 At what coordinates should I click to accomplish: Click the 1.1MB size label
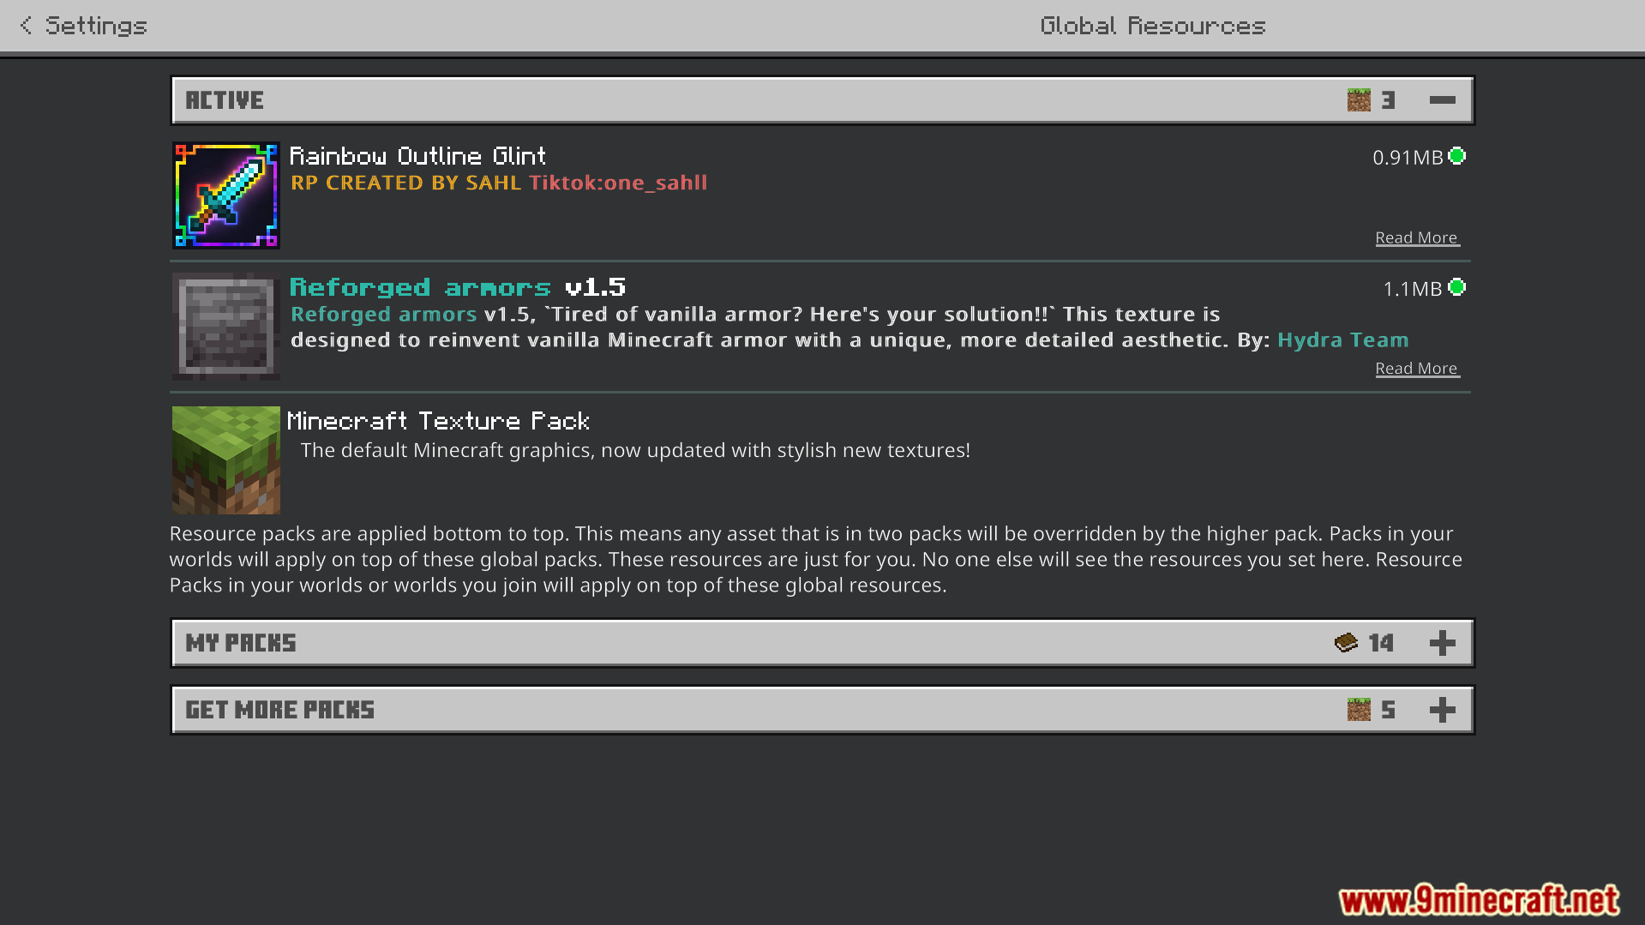[x=1413, y=289]
